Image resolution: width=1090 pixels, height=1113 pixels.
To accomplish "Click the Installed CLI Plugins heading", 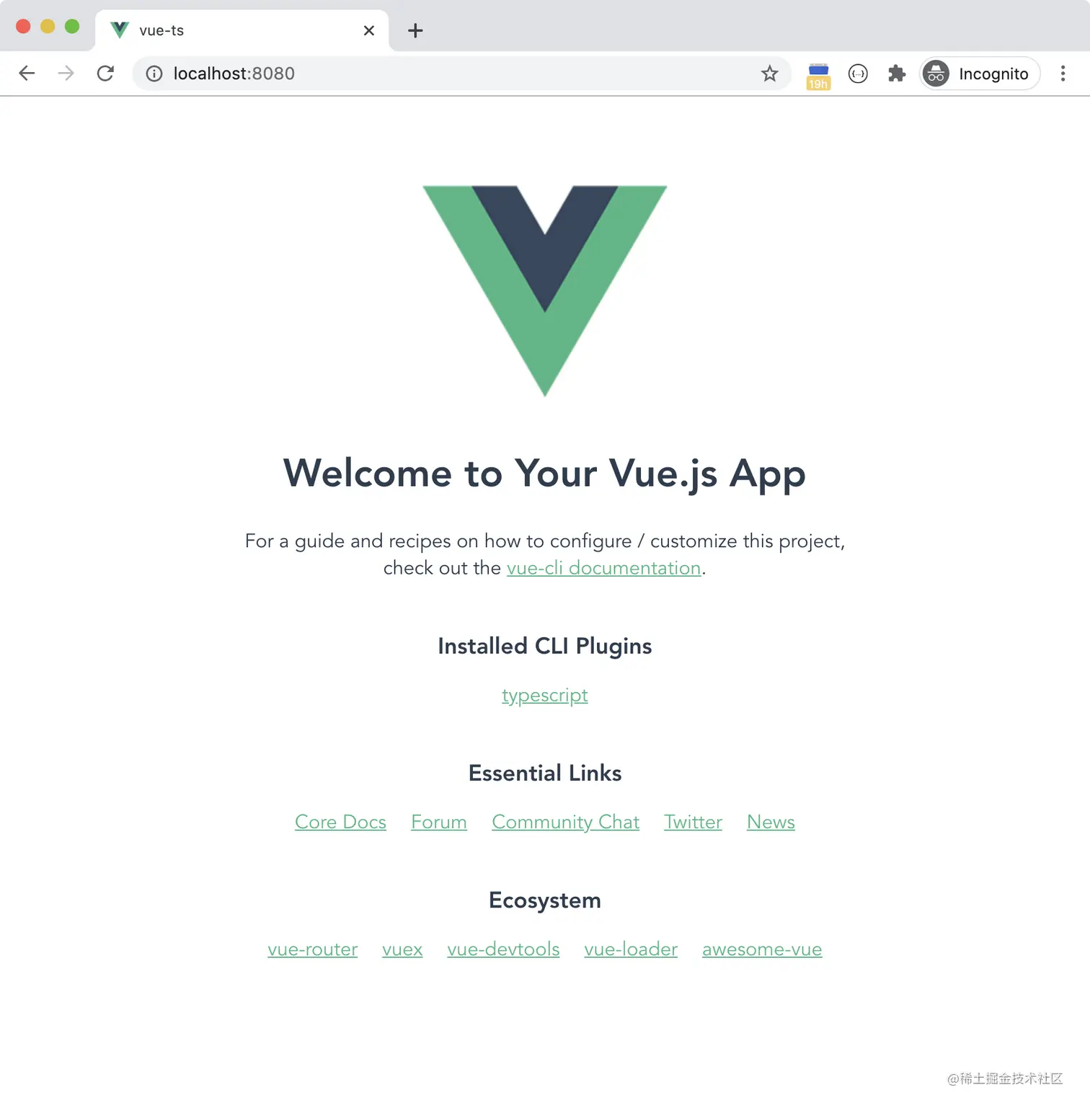I will (x=545, y=647).
